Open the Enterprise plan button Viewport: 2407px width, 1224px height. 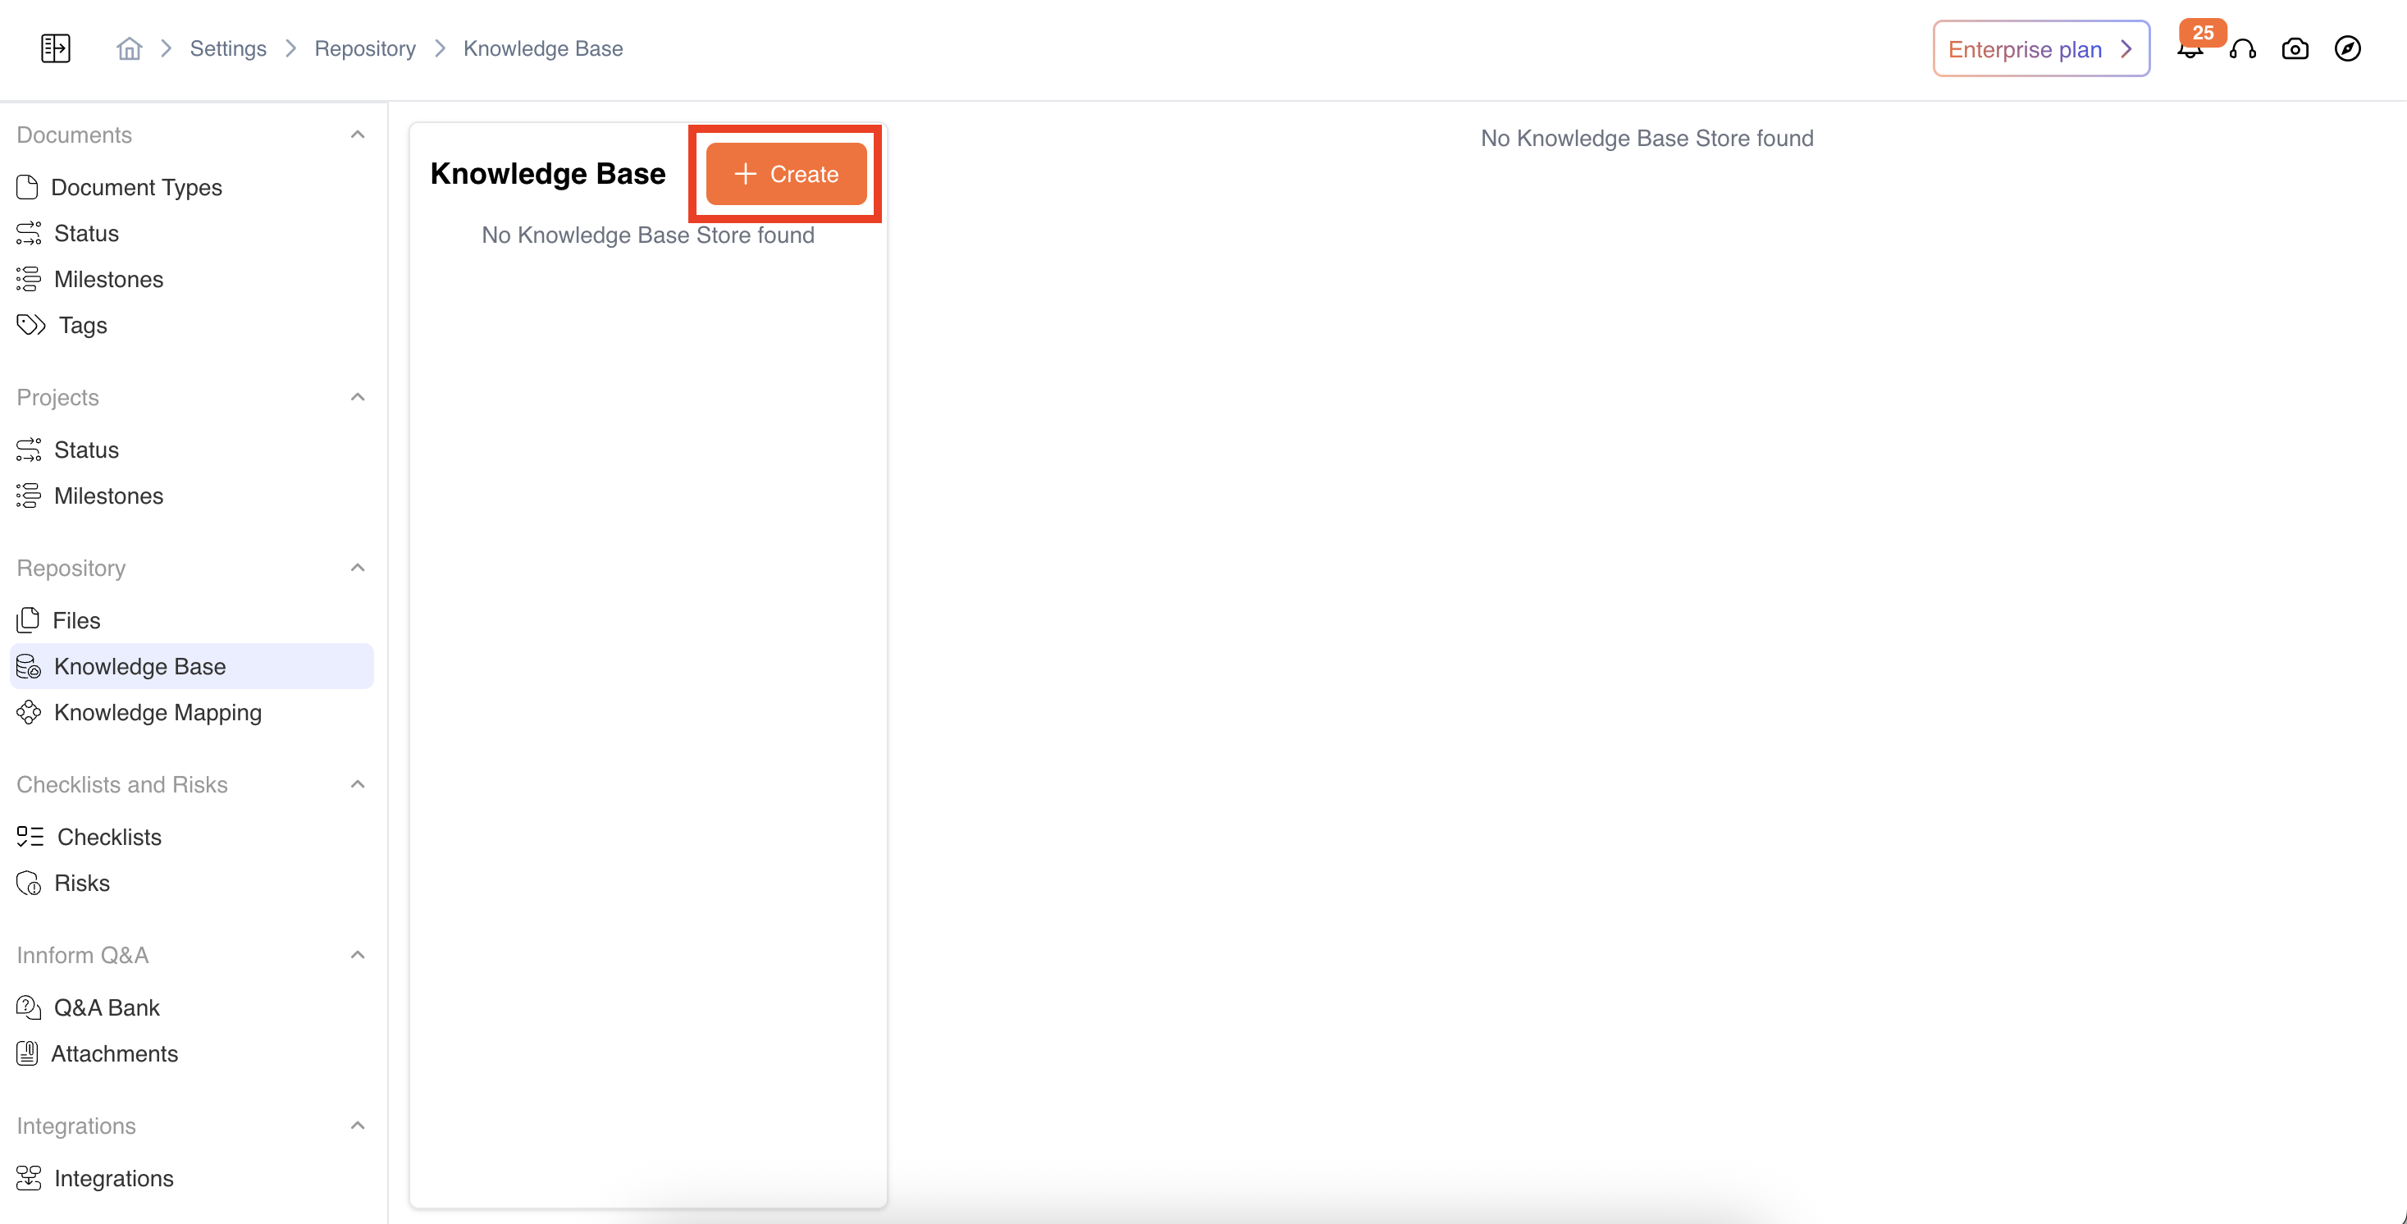coord(2041,48)
